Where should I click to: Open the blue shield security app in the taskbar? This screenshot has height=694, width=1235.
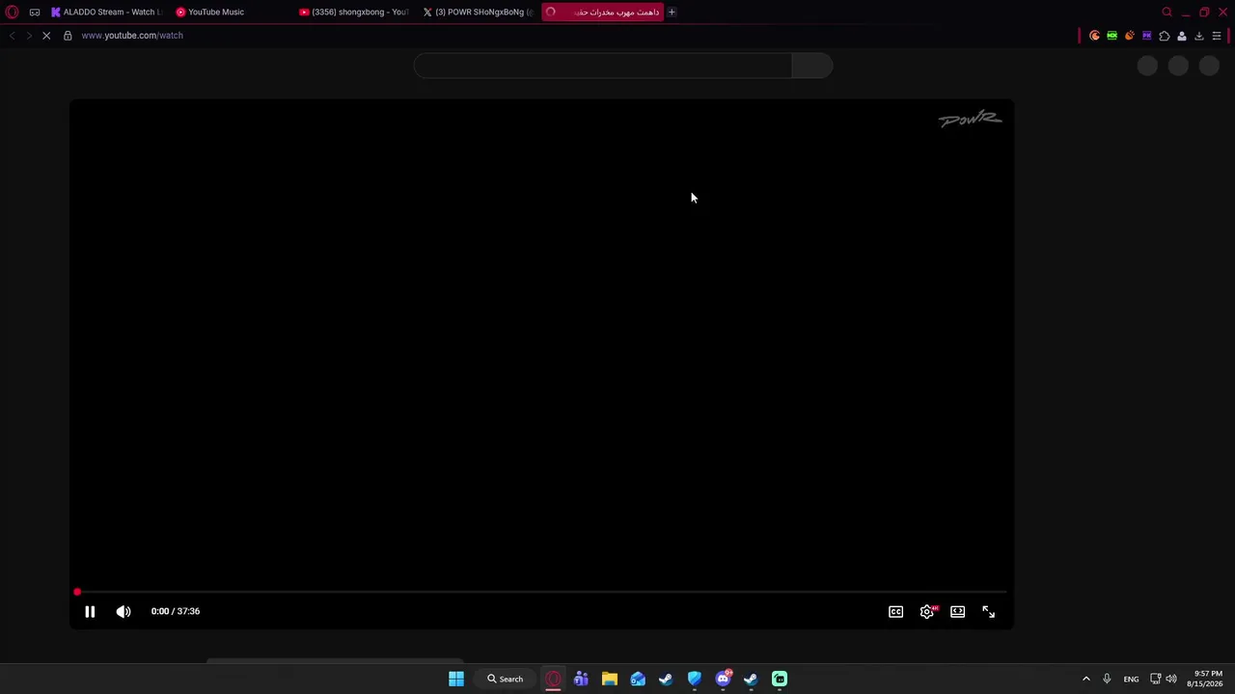click(x=695, y=679)
